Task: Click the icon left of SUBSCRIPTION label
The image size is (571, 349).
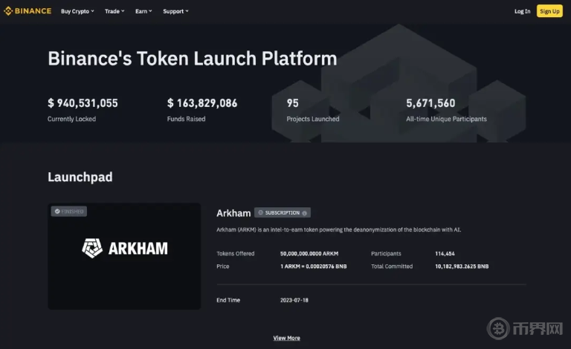Action: click(x=261, y=212)
